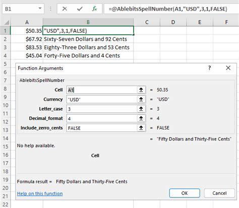Click the Include_zerro_cents input field
Viewport: 239px width, 208px height.
(102, 128)
